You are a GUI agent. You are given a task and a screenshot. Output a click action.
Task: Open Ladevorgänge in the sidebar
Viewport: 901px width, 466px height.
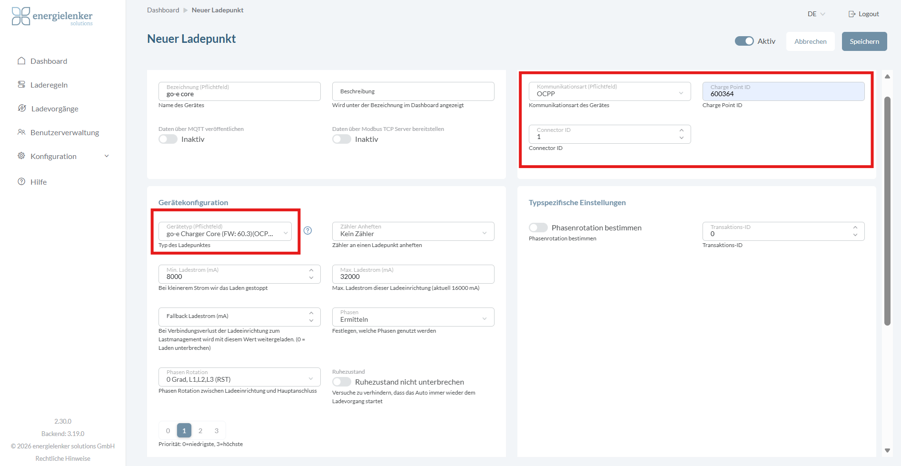pos(54,109)
